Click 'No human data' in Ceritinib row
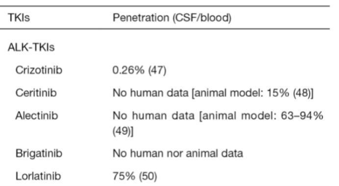 click(151, 93)
